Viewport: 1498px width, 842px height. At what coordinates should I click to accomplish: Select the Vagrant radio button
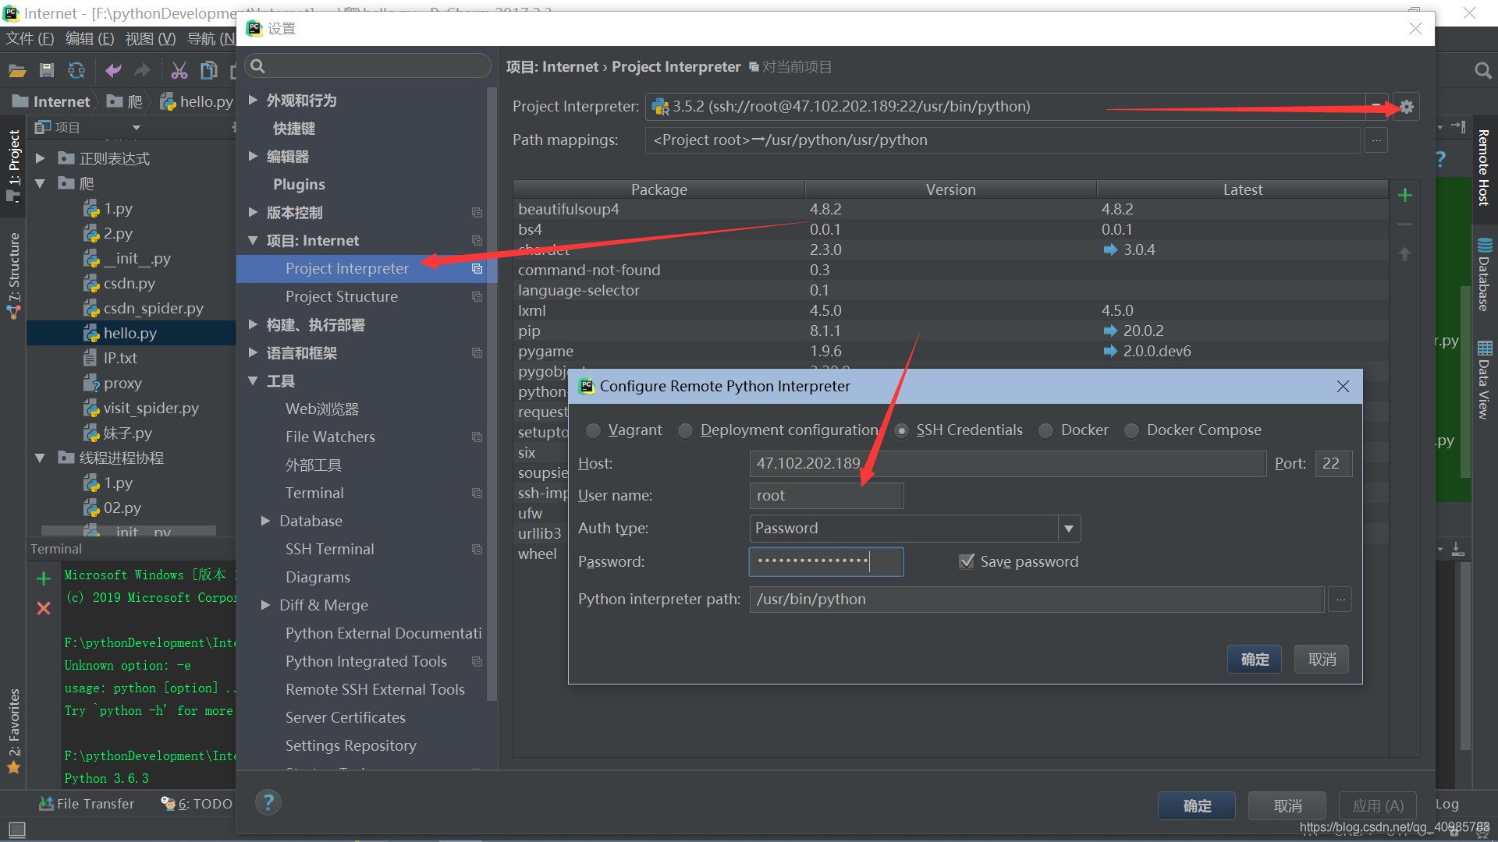pos(595,430)
